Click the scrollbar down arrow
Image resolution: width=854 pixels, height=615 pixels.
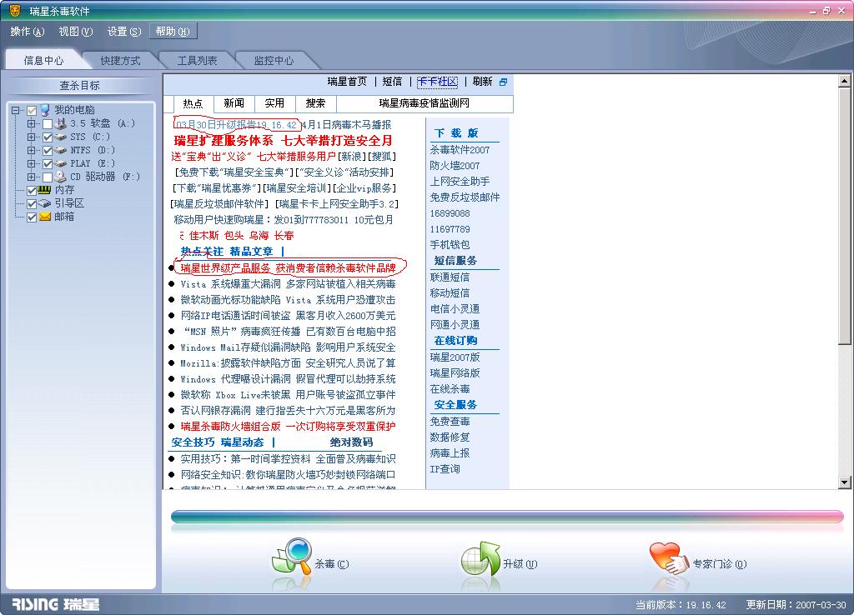coord(844,482)
